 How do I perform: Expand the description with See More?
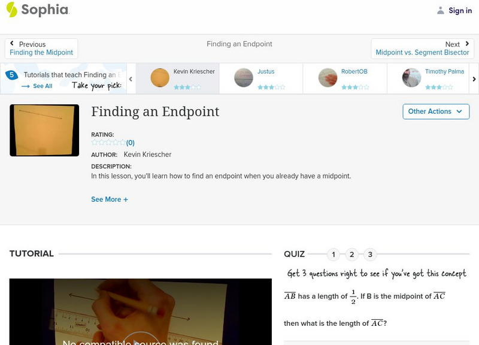pyautogui.click(x=110, y=199)
